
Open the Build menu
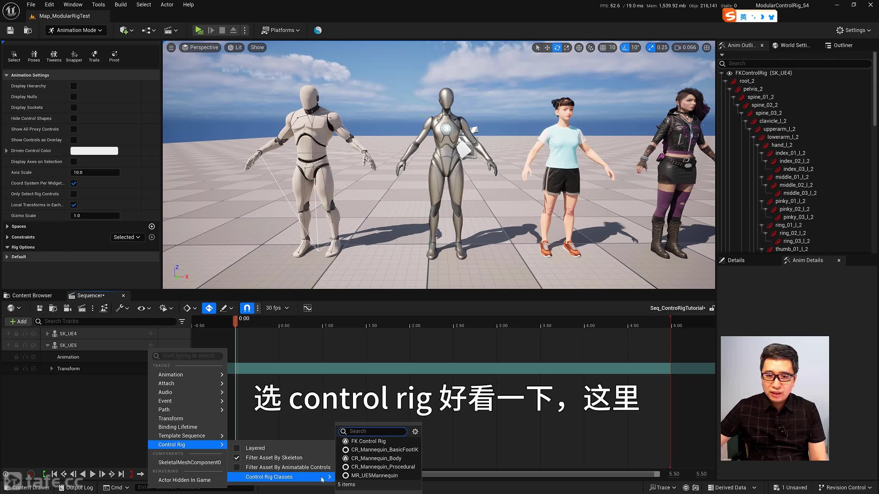tap(120, 4)
